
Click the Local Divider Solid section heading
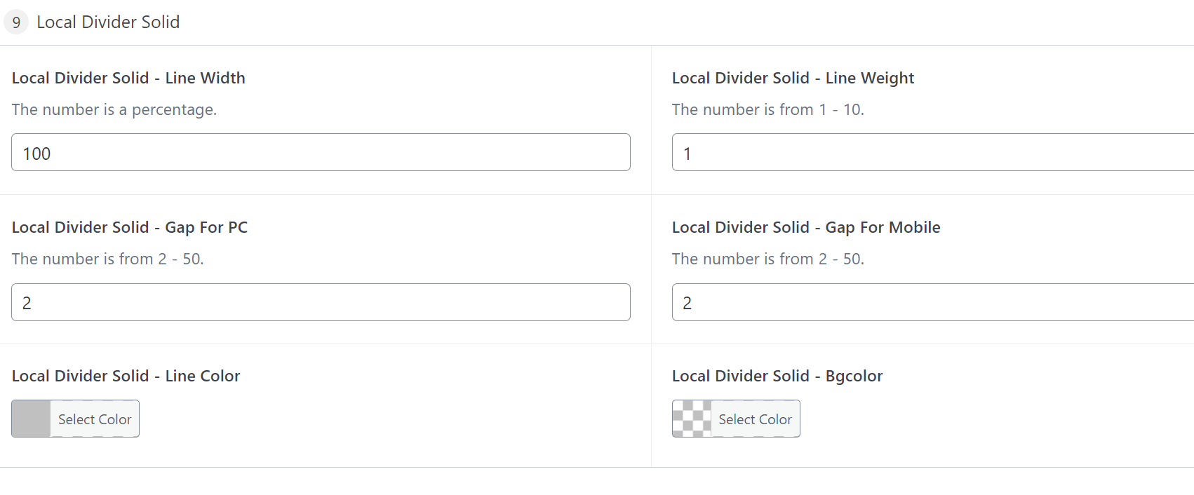click(108, 22)
